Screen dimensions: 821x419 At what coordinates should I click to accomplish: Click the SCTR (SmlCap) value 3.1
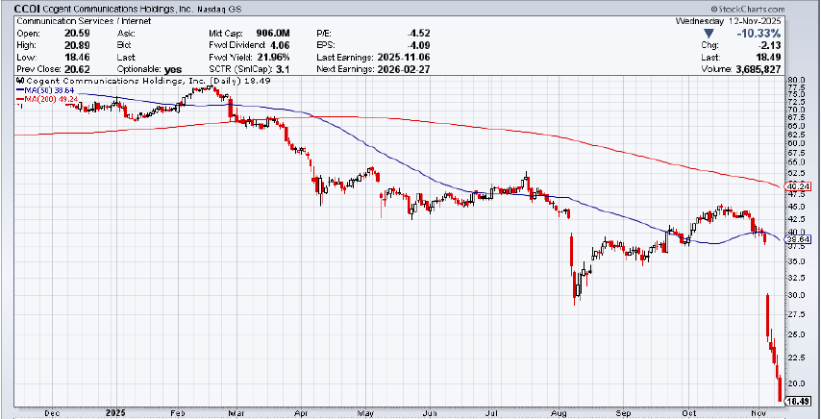click(x=284, y=69)
